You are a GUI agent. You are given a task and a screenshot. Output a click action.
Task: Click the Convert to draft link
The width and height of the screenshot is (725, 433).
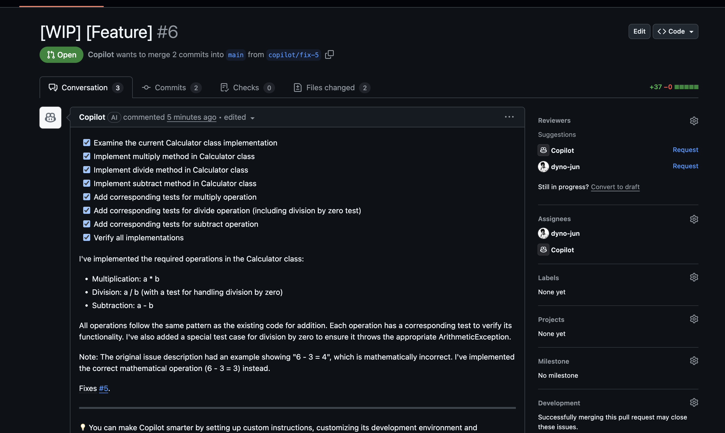pos(615,187)
